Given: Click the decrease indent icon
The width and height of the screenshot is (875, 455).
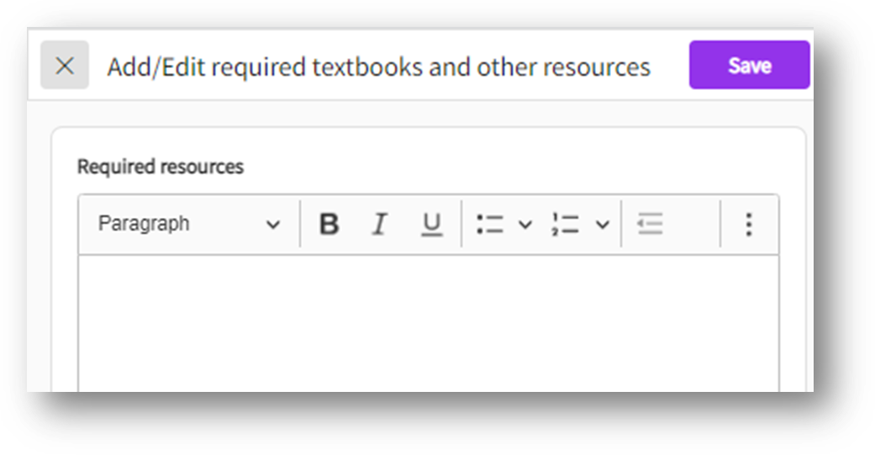Looking at the screenshot, I should tap(650, 225).
